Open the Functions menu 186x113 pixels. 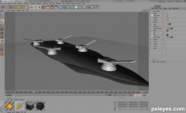[x=32, y=3]
